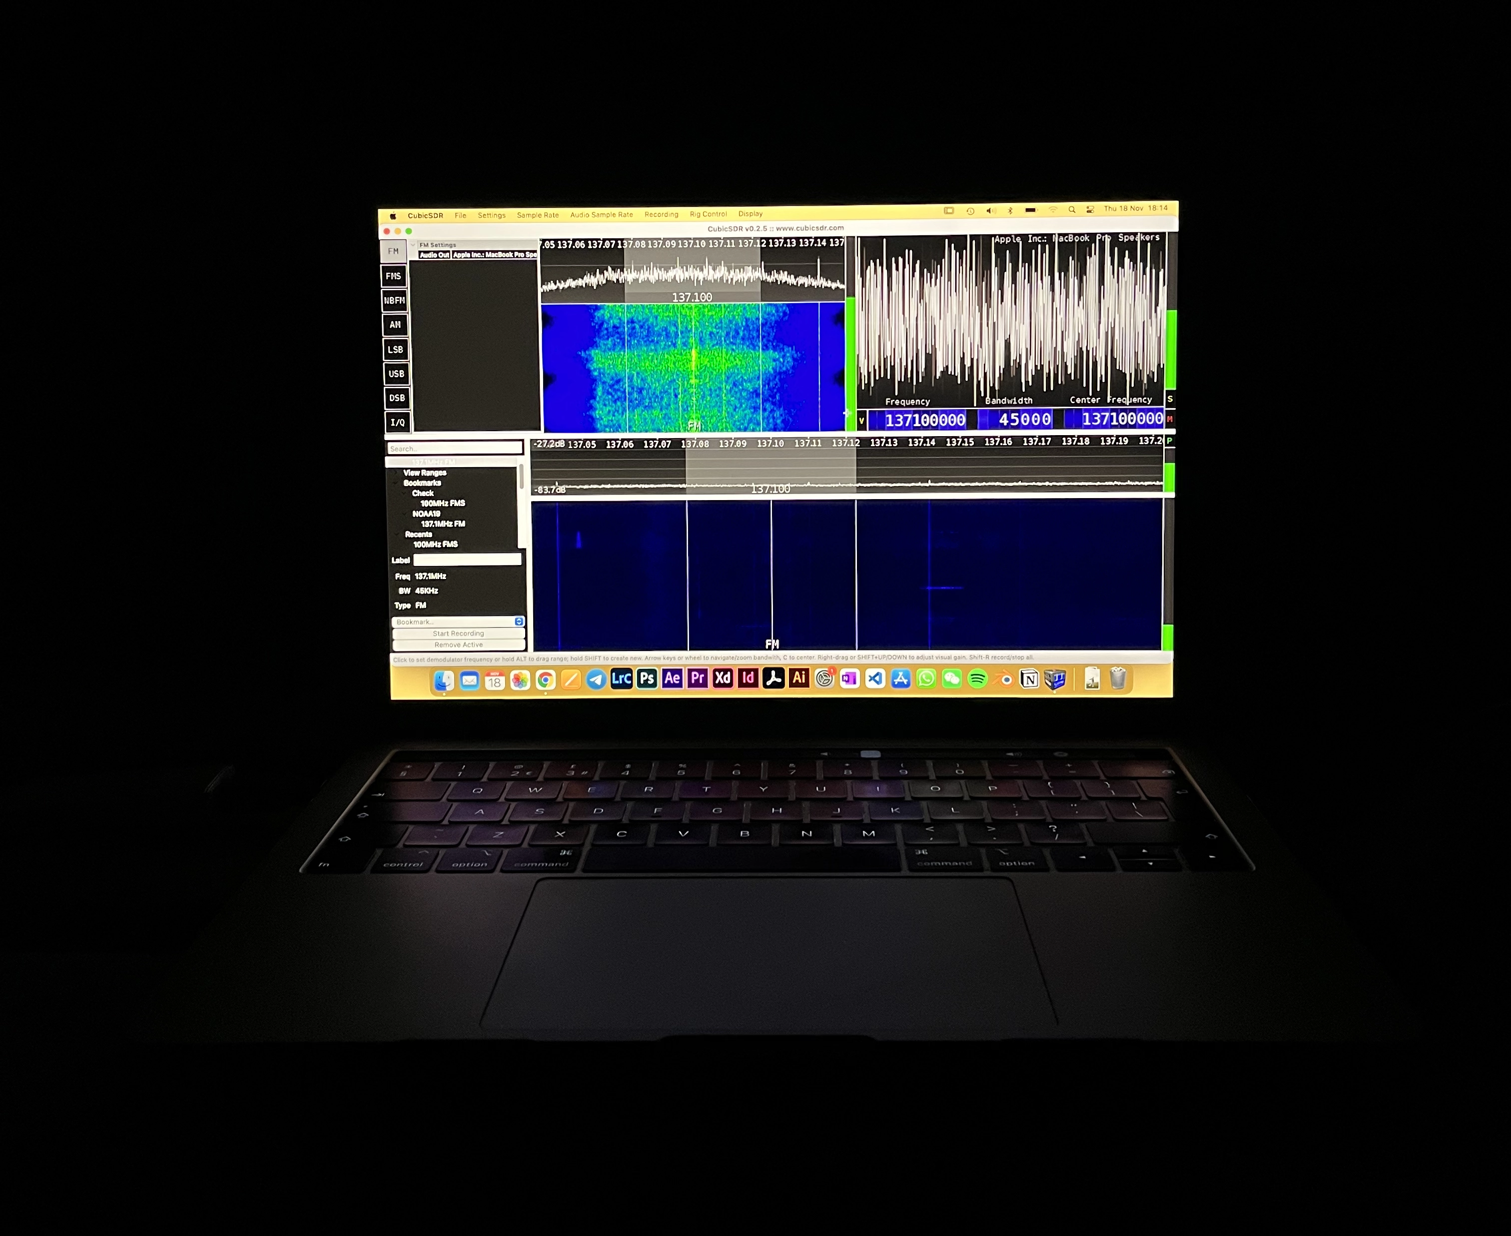Open System Preferences in dock

pyautogui.click(x=824, y=678)
